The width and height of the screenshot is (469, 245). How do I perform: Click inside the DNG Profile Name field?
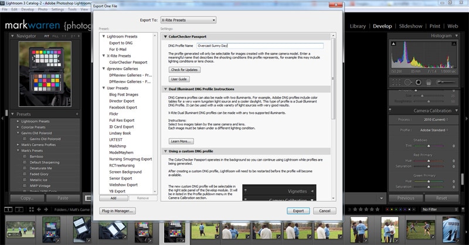tap(260, 46)
